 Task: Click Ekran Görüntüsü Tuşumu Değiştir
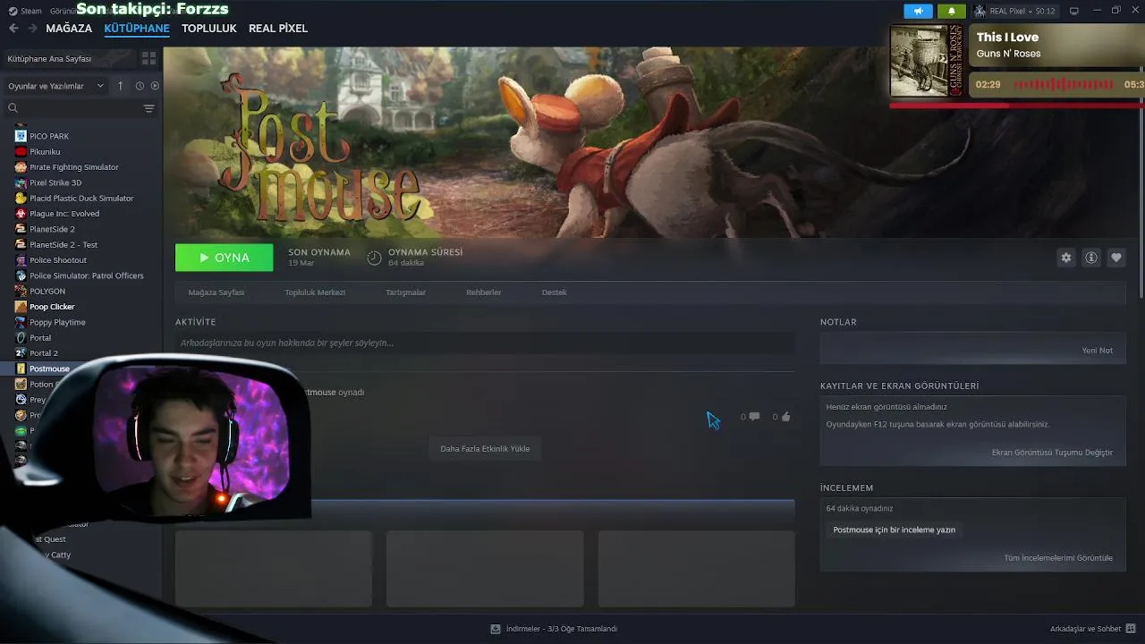(x=1052, y=453)
